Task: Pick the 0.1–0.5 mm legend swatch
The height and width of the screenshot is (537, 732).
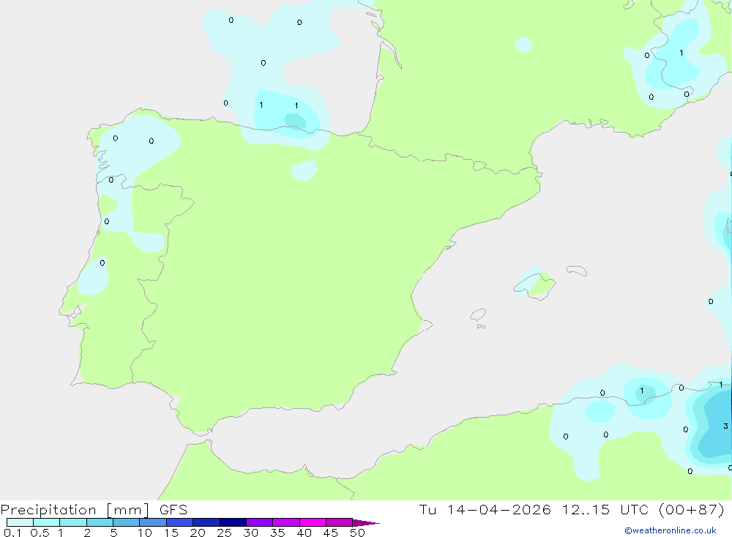Action: [20, 522]
